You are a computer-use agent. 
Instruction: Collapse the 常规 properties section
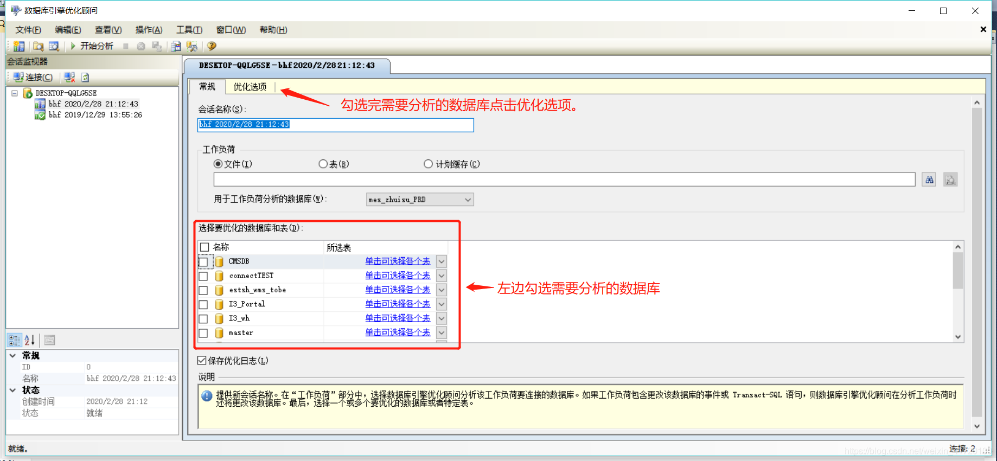click(x=12, y=355)
